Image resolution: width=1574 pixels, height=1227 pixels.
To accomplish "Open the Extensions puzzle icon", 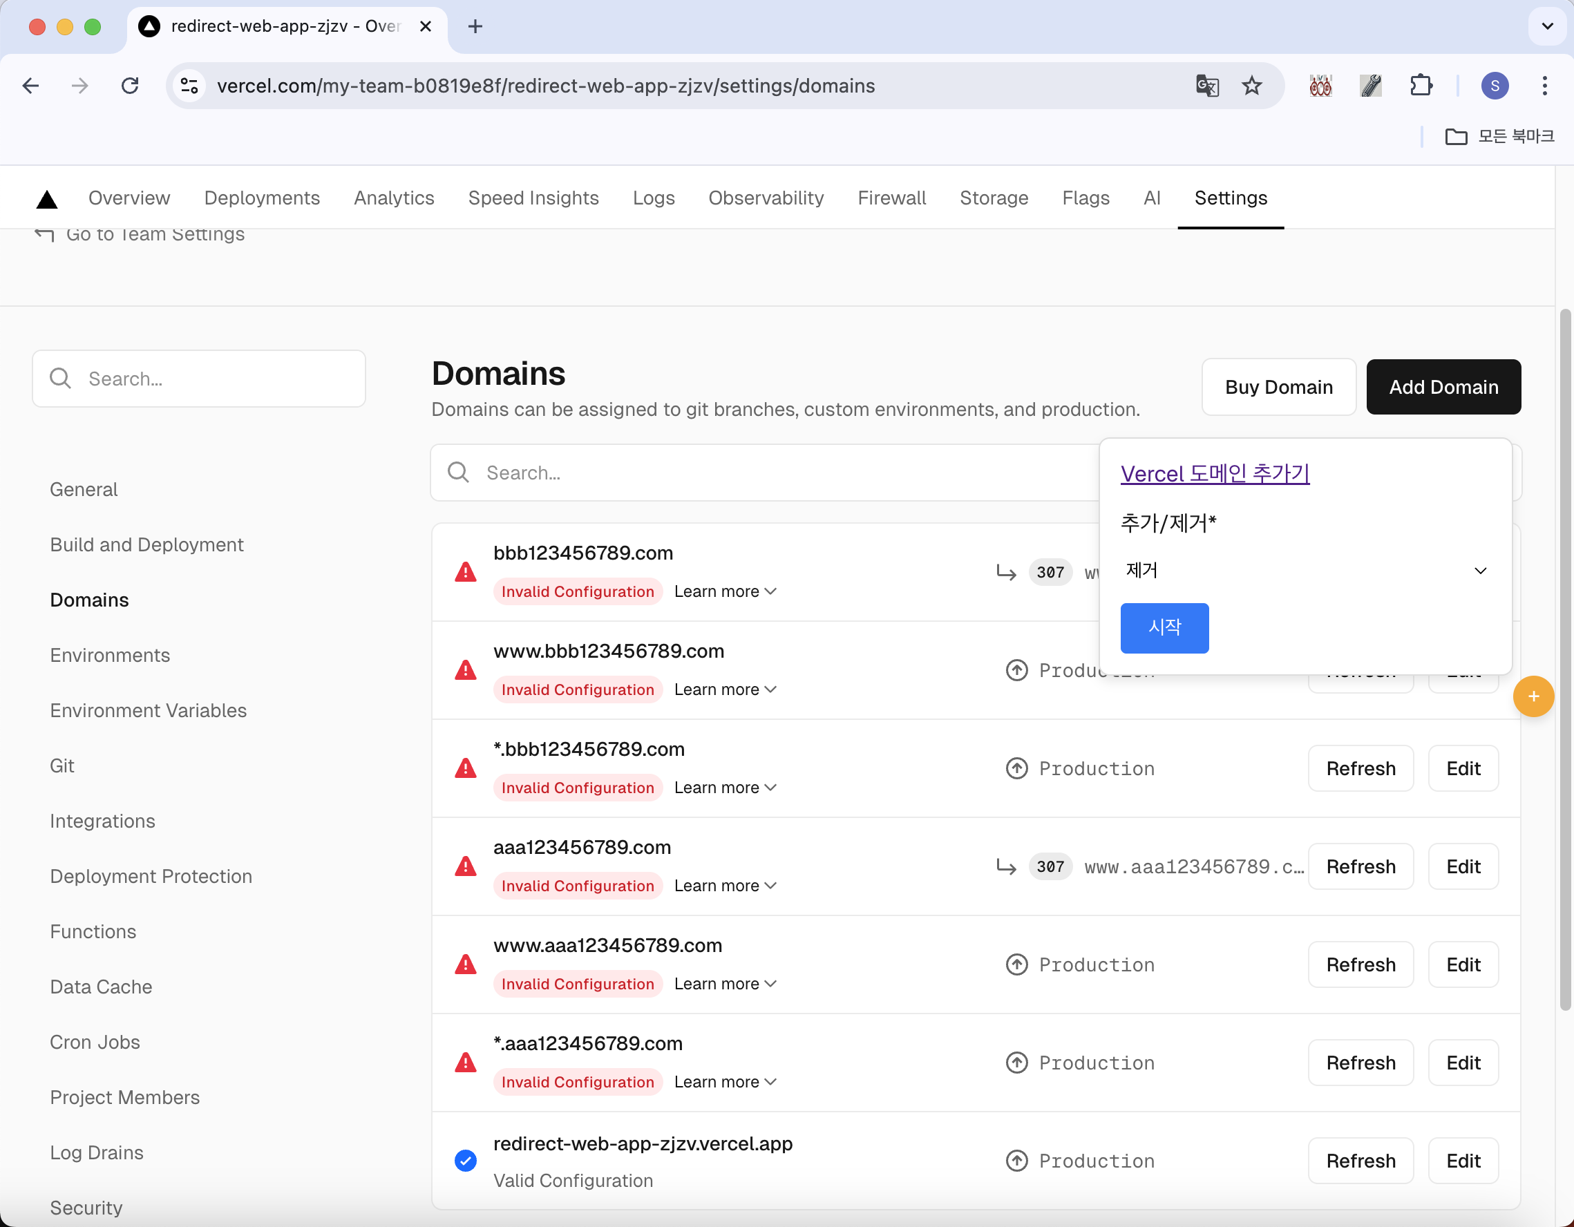I will 1421,86.
